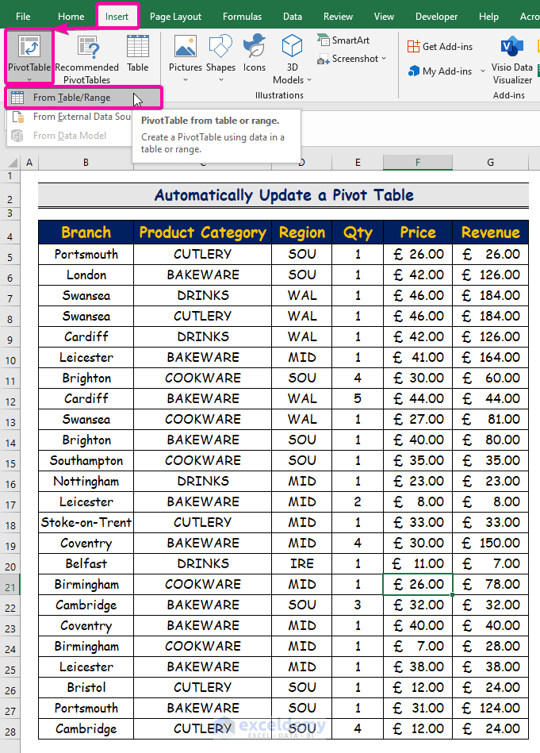Image resolution: width=540 pixels, height=753 pixels.
Task: Open the Review tab
Action: click(338, 17)
